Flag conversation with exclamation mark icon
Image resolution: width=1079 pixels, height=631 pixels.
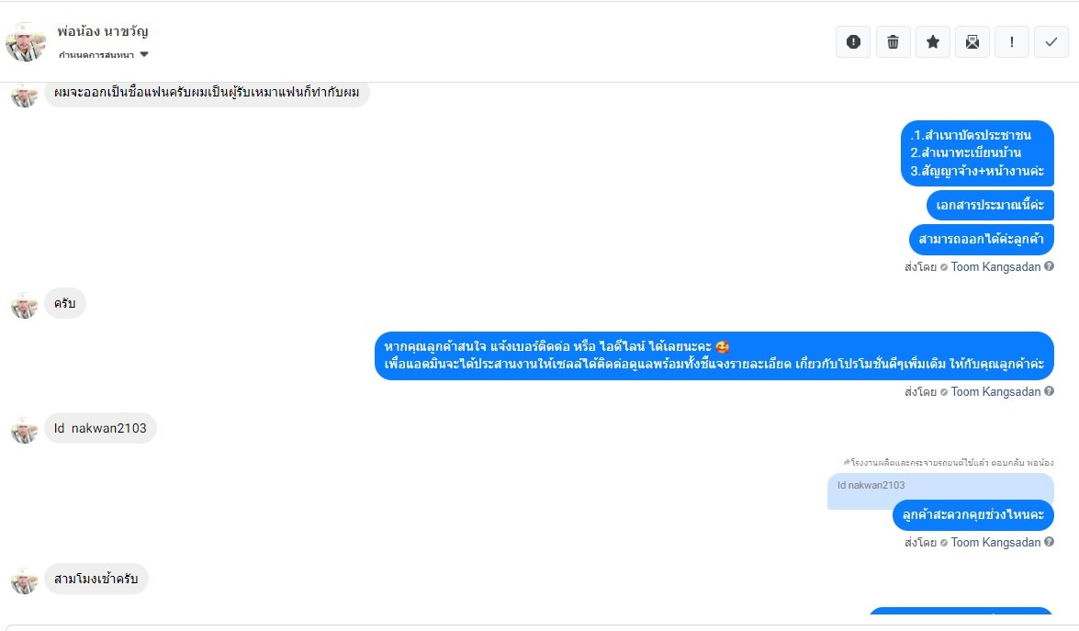coord(1012,42)
